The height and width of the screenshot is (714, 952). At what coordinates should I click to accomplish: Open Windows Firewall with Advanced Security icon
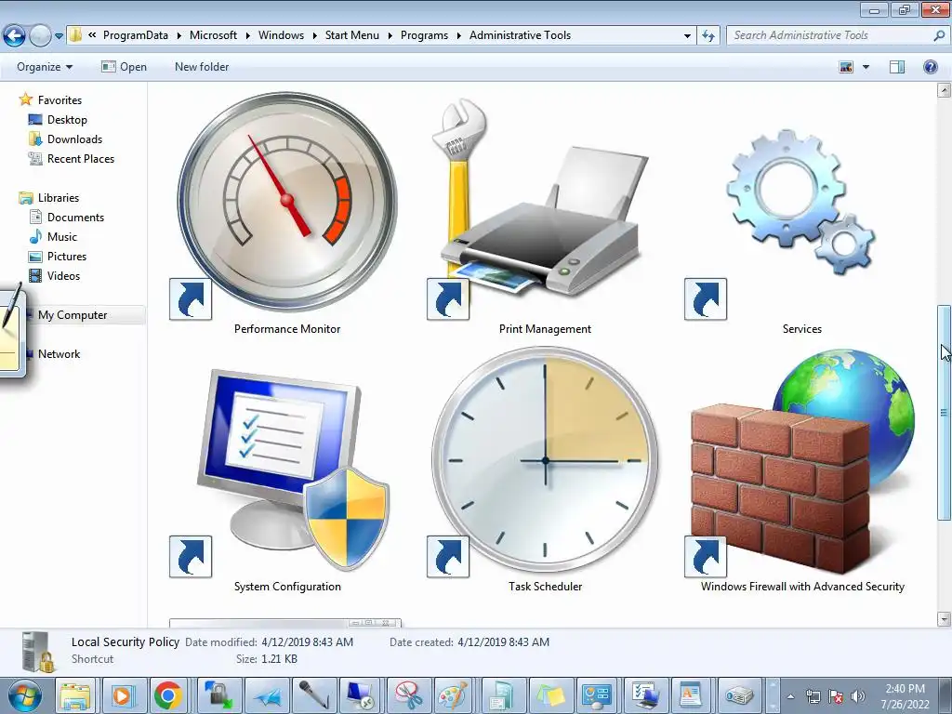click(801, 461)
